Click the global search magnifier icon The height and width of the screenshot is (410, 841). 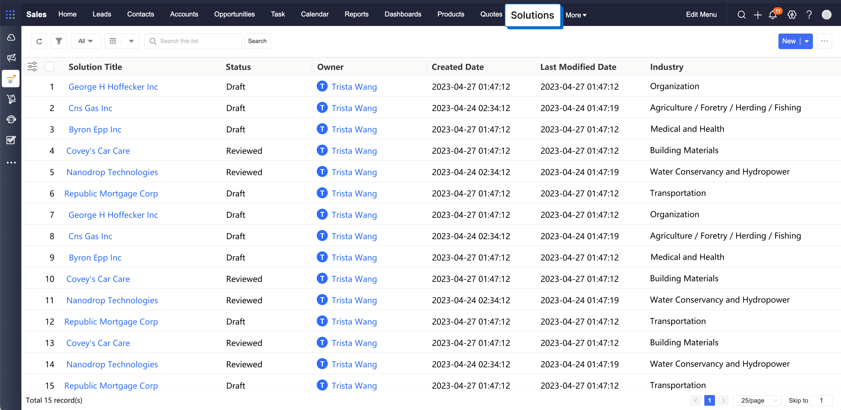(x=742, y=15)
